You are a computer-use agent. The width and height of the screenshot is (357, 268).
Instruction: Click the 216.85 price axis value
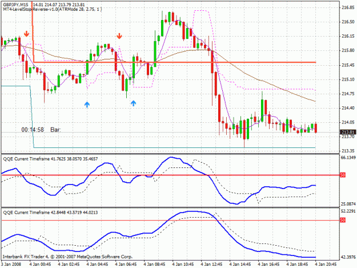[x=348, y=7]
